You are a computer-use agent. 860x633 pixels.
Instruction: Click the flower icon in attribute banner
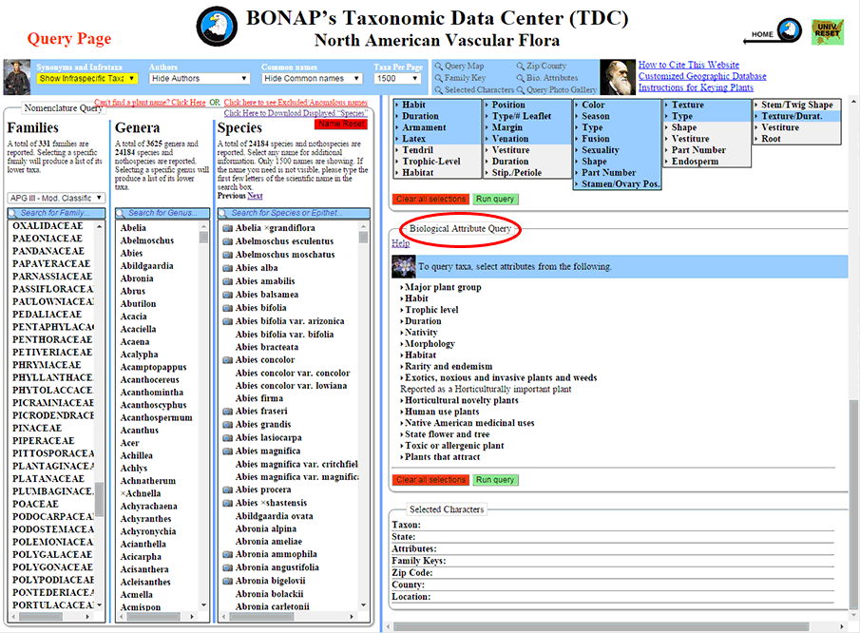click(404, 266)
